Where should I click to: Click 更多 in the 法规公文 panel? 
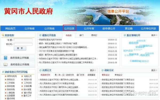(93, 70)
